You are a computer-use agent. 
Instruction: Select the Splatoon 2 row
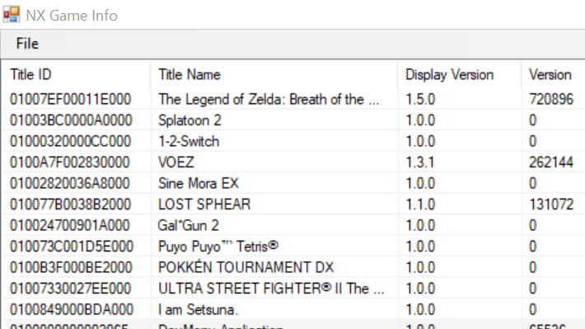[293, 120]
